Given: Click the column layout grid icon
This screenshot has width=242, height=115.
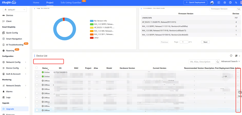Looking at the screenshot, I should click(236, 56).
